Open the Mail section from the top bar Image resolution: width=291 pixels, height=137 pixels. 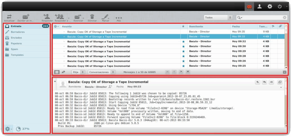pyautogui.click(x=249, y=6)
